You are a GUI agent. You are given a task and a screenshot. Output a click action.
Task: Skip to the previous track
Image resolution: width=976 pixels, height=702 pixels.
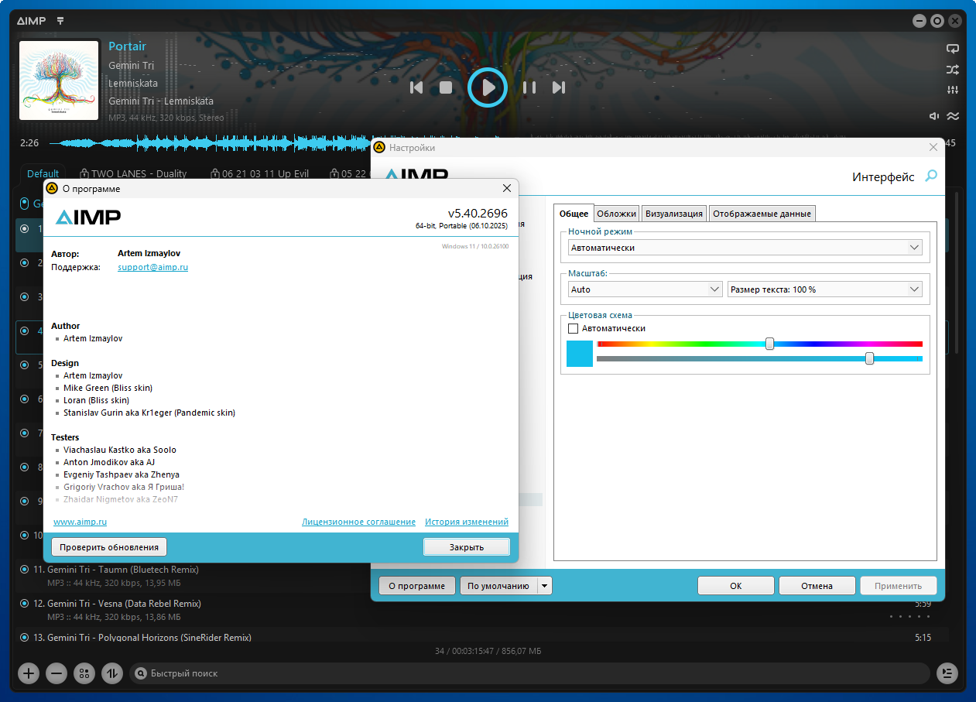click(416, 87)
